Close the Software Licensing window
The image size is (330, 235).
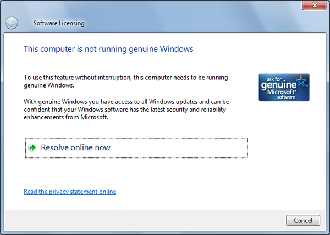tap(314, 5)
